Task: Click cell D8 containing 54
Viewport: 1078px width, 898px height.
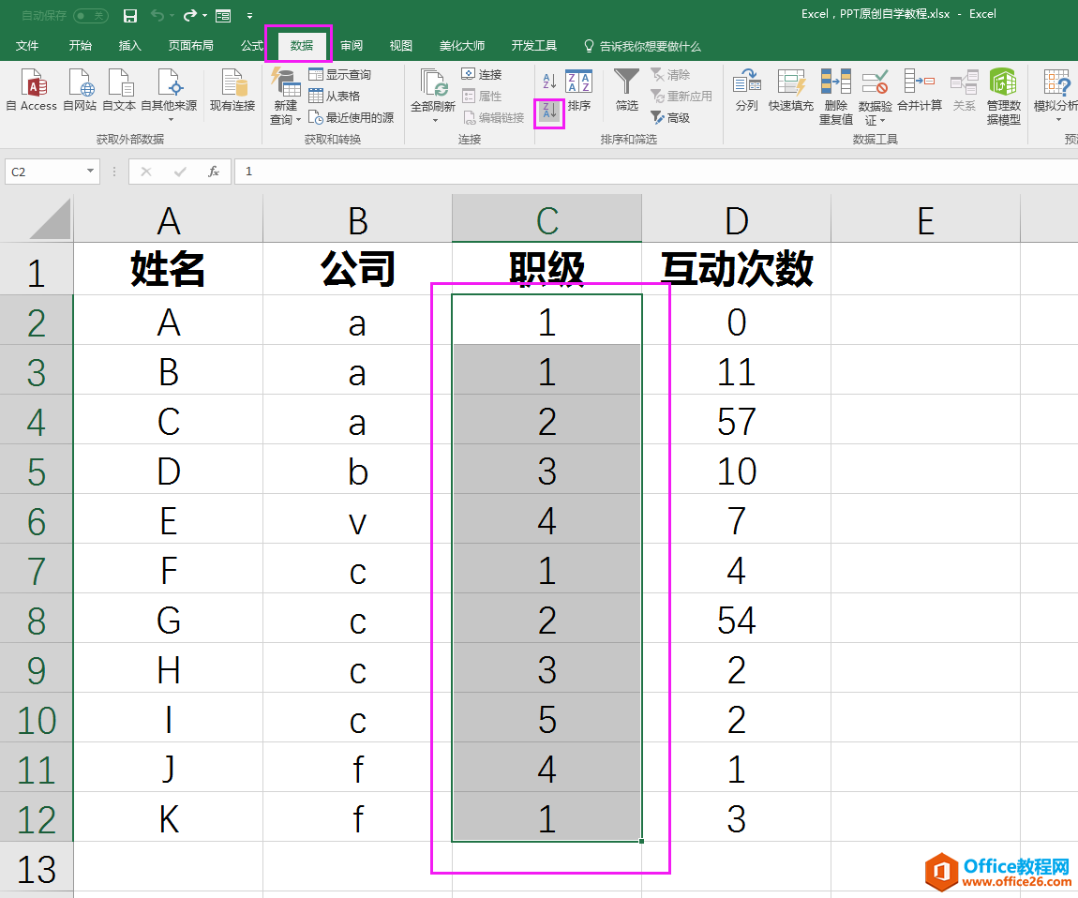Action: [x=736, y=618]
